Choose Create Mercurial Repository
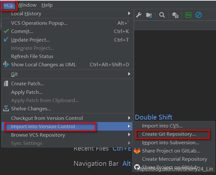Screen dimensions: 216x175 pyautogui.click(x=173, y=159)
